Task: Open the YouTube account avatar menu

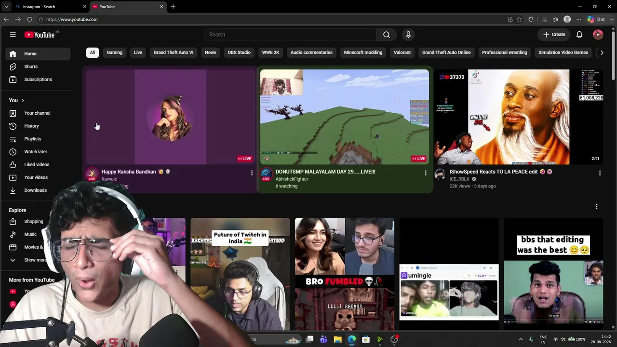Action: tap(598, 35)
